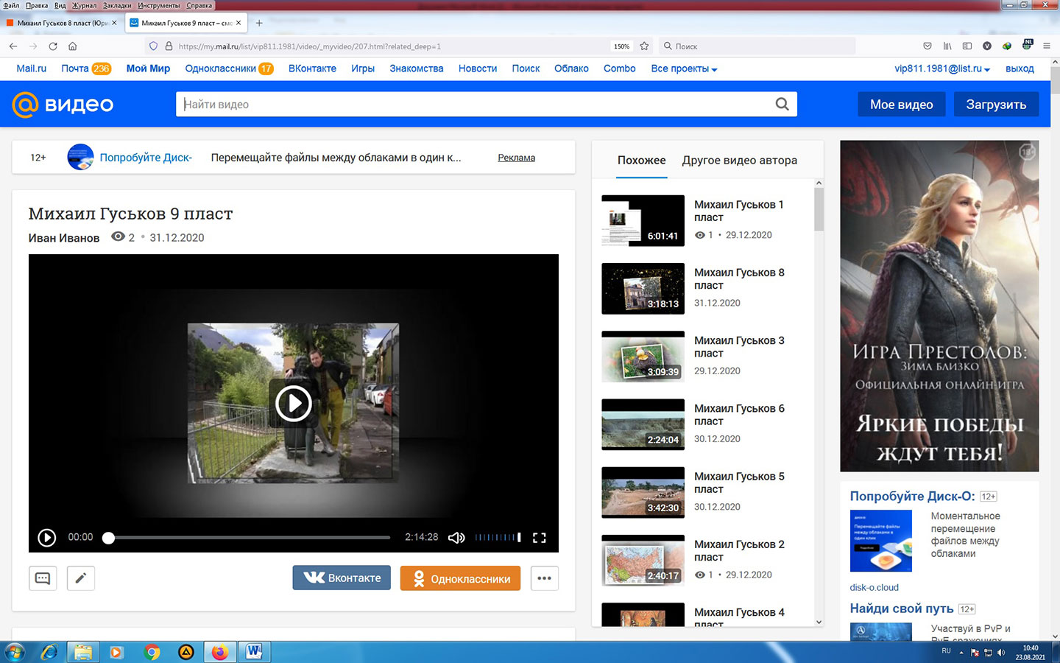Reload the page using the refresh icon
Image resolution: width=1060 pixels, height=663 pixels.
[x=53, y=46]
